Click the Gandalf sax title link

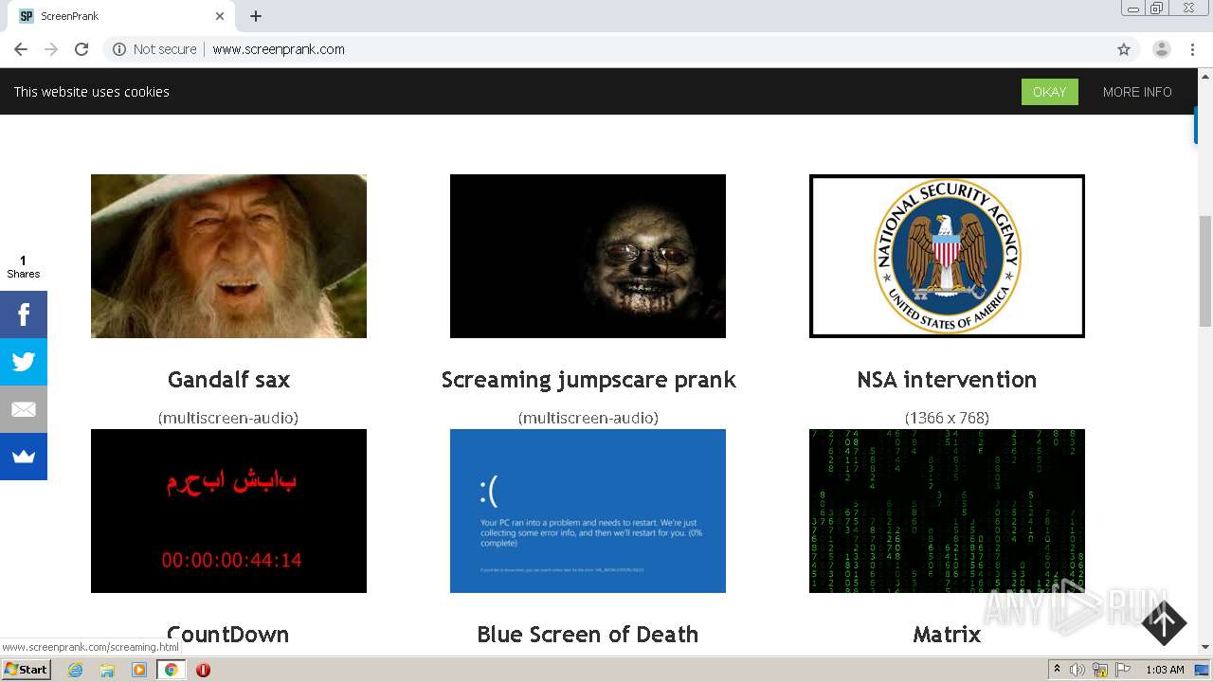228,380
